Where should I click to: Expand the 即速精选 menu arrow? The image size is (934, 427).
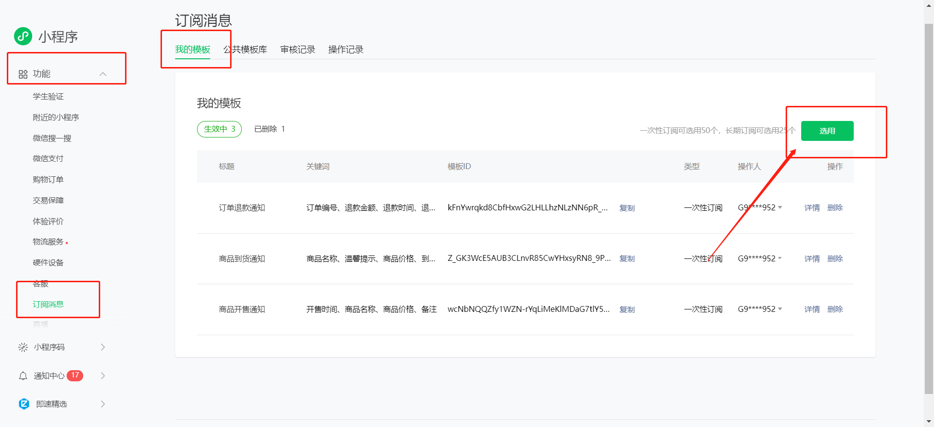click(103, 404)
